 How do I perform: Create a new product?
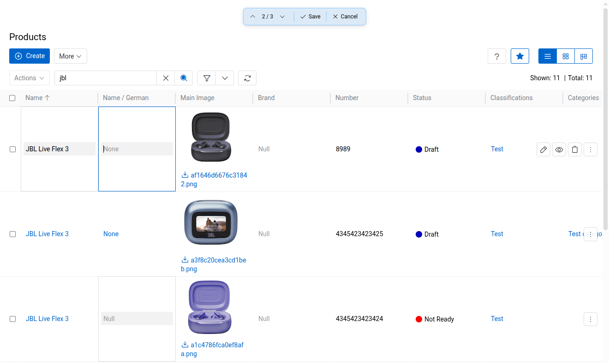pos(30,56)
